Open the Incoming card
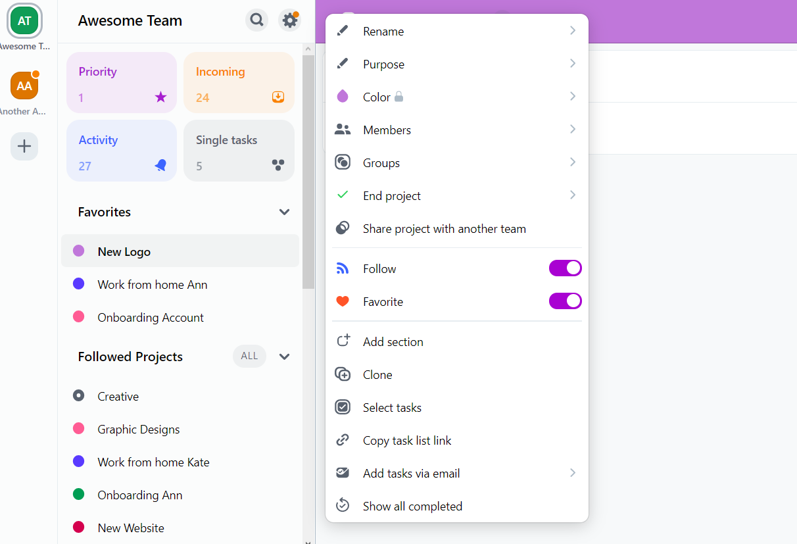Viewport: 797px width, 544px height. 239,83
